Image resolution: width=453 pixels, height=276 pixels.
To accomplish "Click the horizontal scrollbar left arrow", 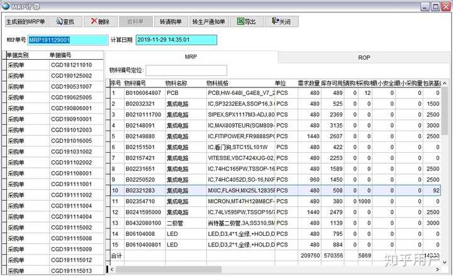I will tap(112, 269).
